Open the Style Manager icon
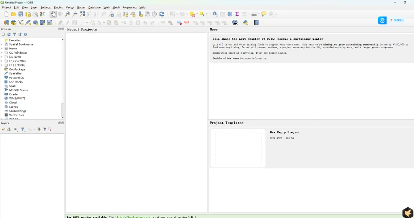This screenshot has height=218, width=414. [x=43, y=14]
